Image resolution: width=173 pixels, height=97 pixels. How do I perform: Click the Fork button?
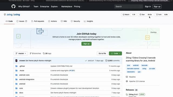tap(159, 15)
